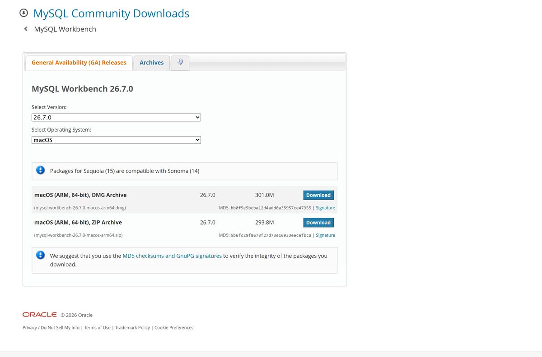
Task: Click the MySQL Workbench 26.7.0 heading
Action: (82, 89)
